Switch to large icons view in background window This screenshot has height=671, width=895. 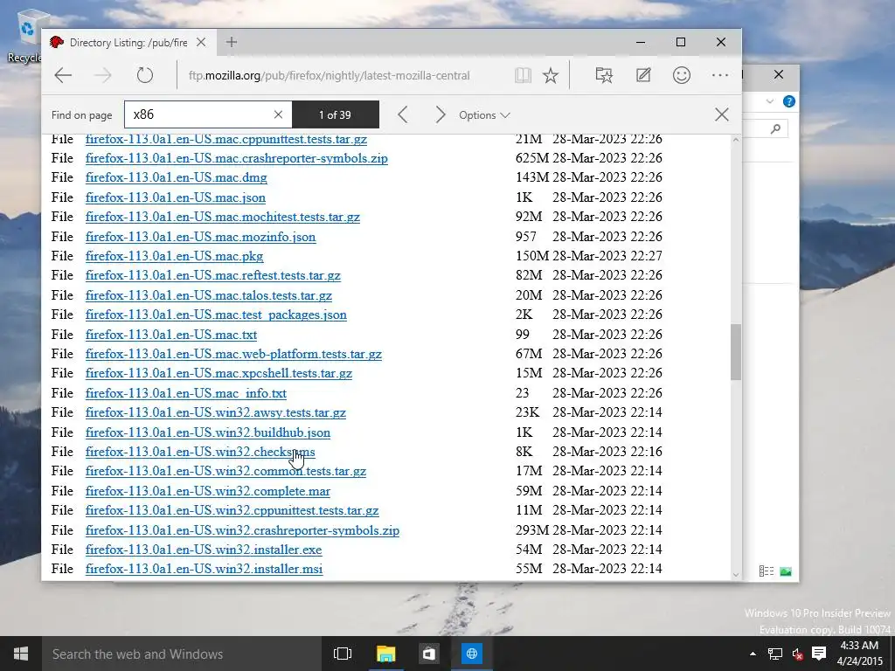(786, 571)
